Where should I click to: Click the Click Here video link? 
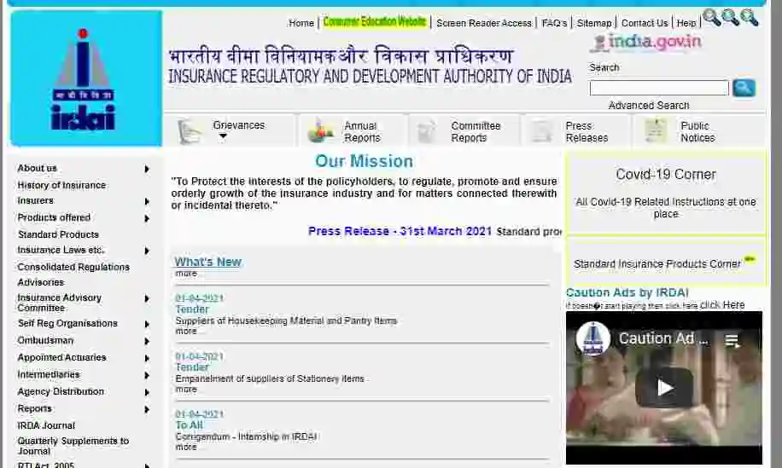(x=721, y=304)
